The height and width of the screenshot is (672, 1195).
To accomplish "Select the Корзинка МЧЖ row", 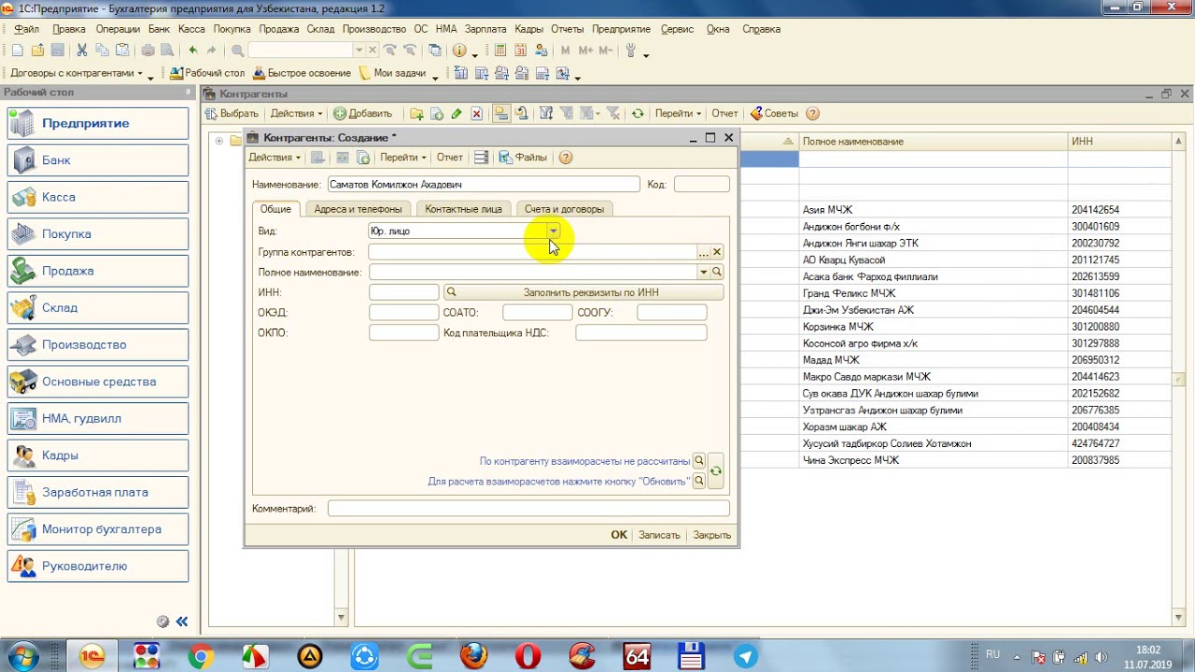I will coord(956,327).
